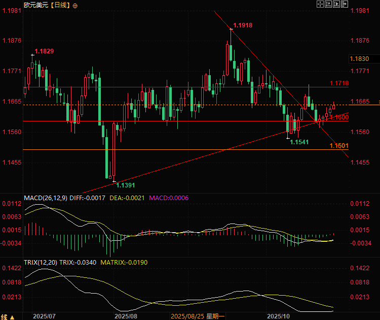
Task: Select the 1.1718 horizontal resistance line label
Action: coord(339,83)
